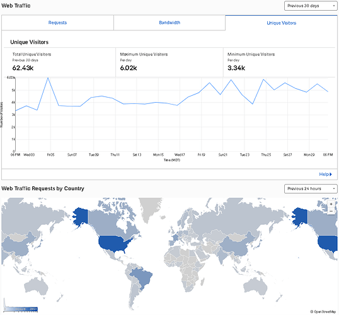Viewport: 339px width, 315px height.
Task: Click the Maximum Unique Visitors label
Action: (144, 54)
